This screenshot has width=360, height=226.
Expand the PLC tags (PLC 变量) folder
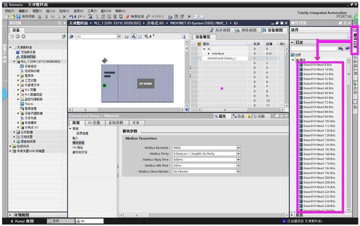point(18,89)
